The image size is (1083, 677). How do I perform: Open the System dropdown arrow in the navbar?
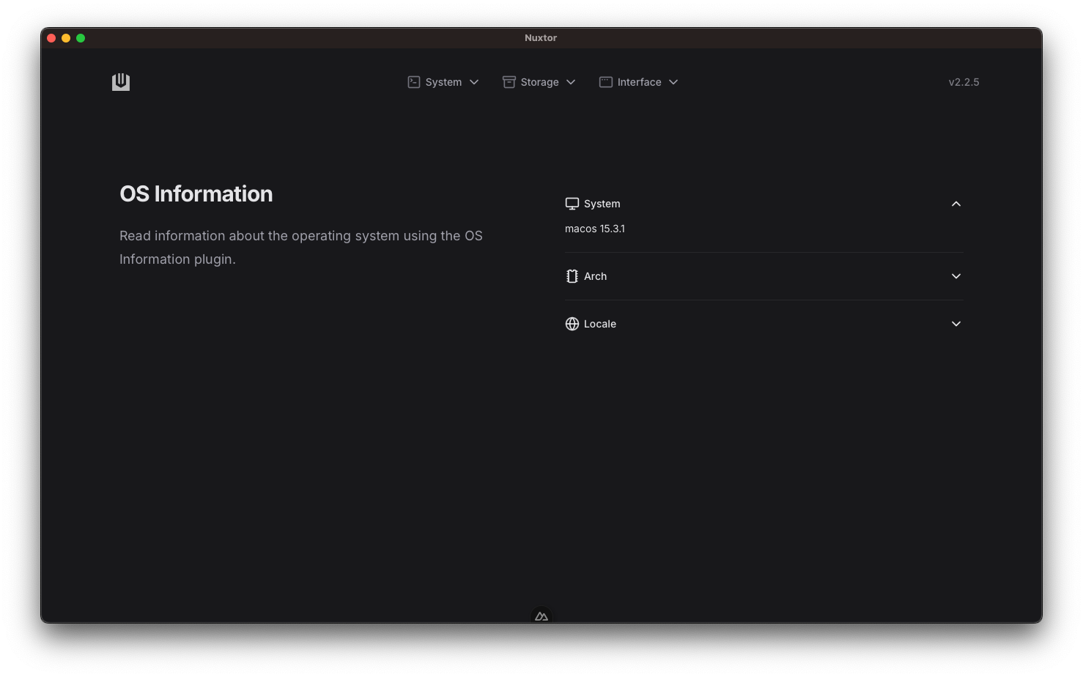tap(474, 82)
